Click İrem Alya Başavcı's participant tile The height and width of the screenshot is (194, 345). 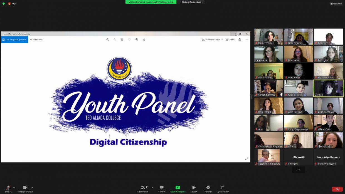pos(329,157)
